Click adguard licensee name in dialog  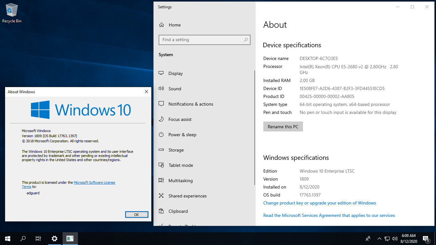33,193
